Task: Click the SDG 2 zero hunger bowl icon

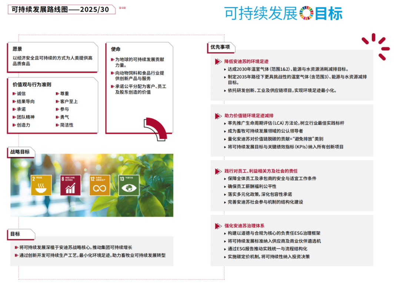Action: [41, 185]
